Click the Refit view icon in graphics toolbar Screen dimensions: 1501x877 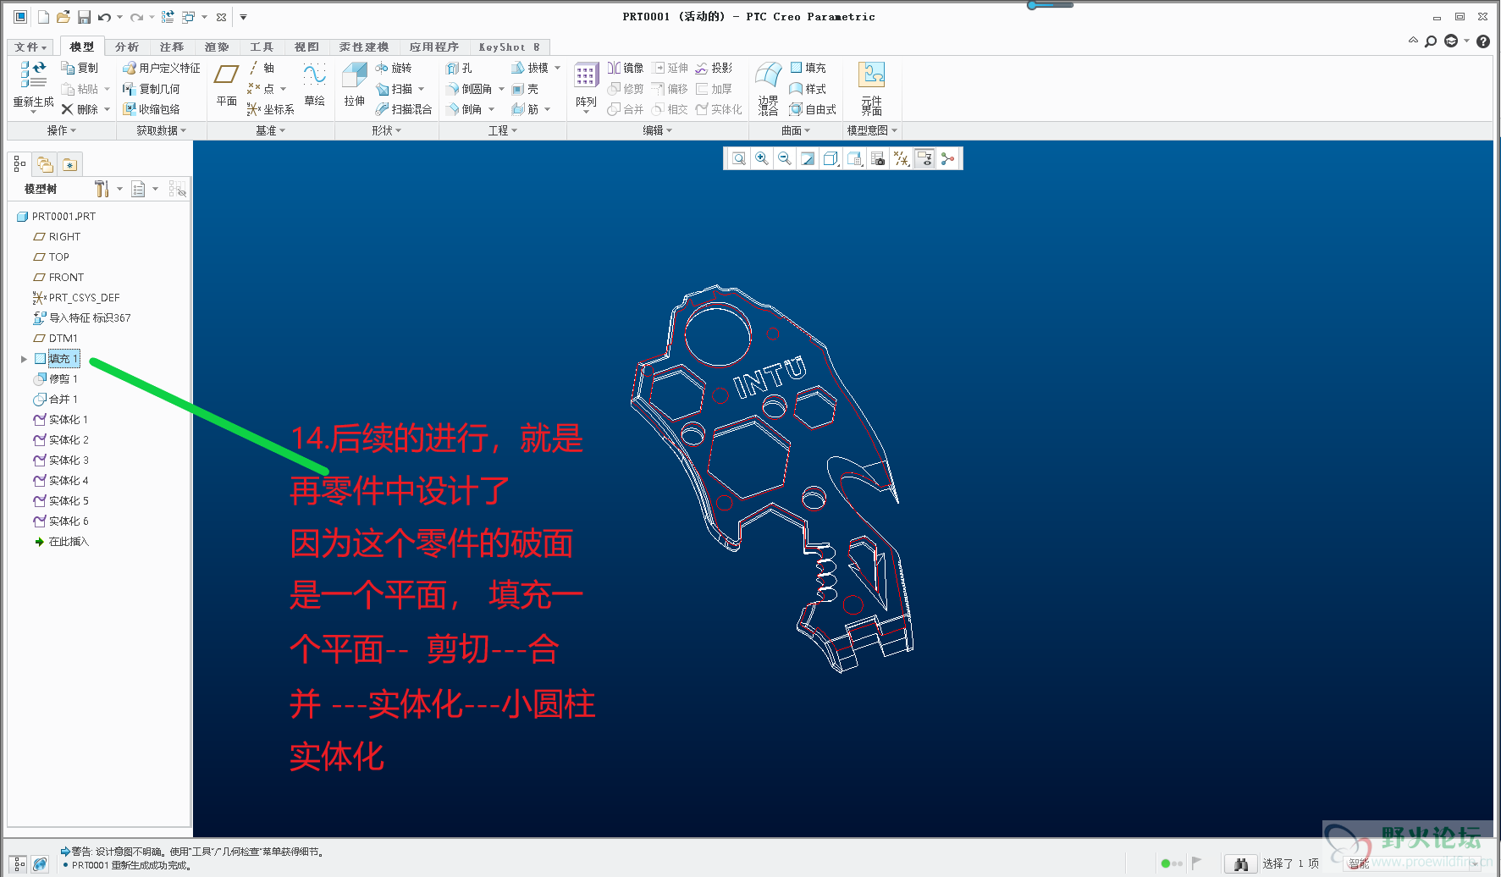point(739,158)
